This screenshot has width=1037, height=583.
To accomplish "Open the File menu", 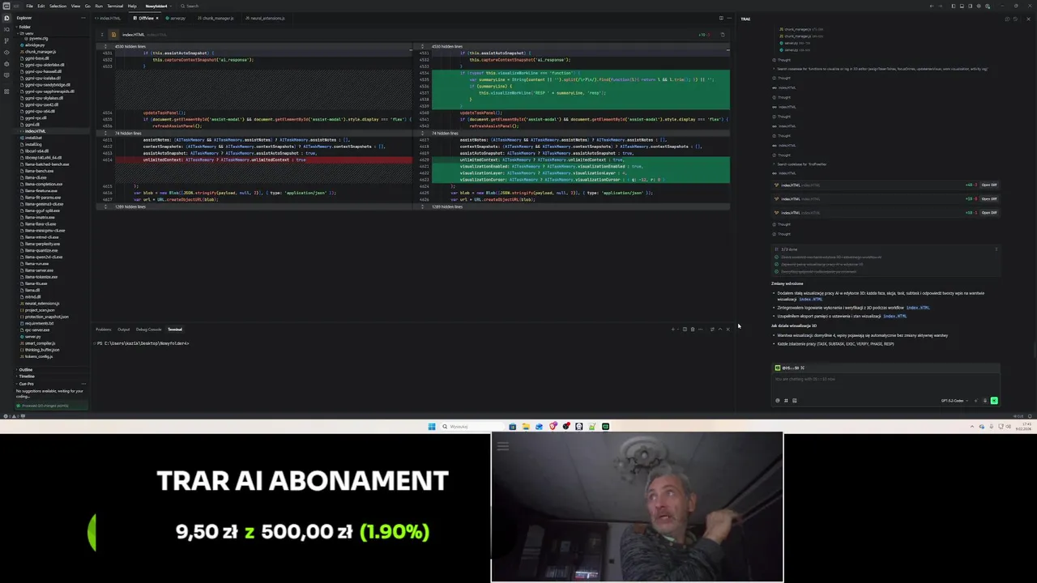I will (29, 6).
